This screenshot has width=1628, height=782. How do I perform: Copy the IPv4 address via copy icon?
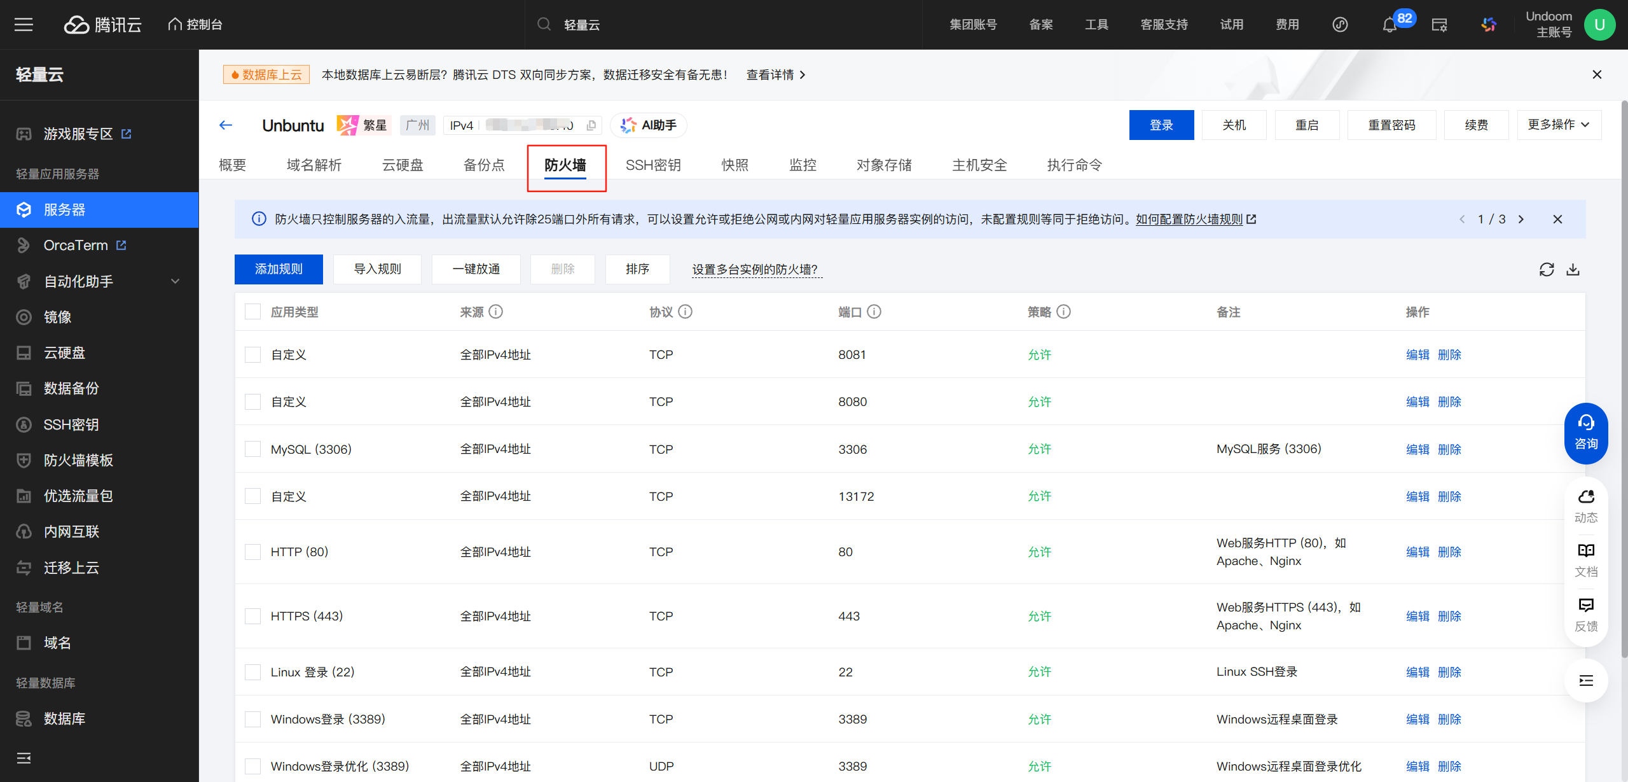(591, 125)
